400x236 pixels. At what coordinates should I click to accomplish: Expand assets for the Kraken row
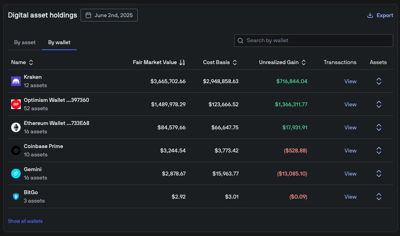[379, 81]
